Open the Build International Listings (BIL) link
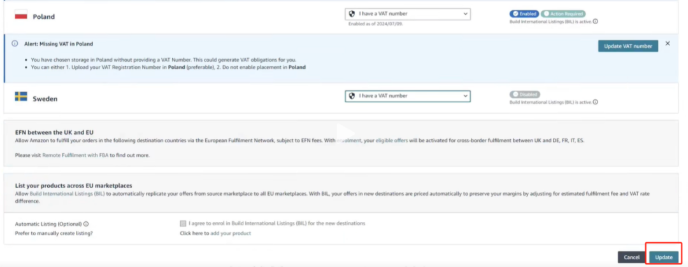 (x=67, y=193)
